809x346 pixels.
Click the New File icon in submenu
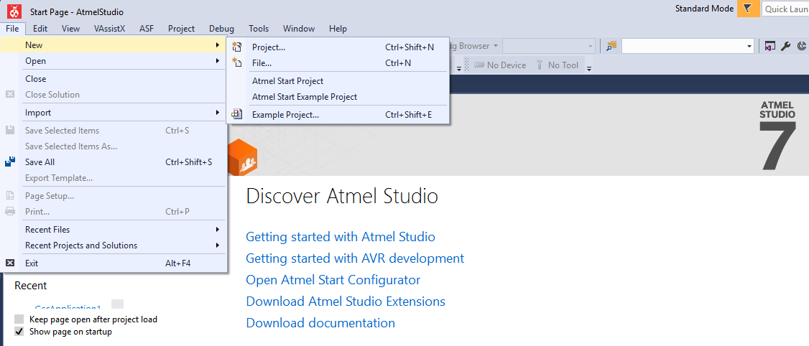coord(238,63)
